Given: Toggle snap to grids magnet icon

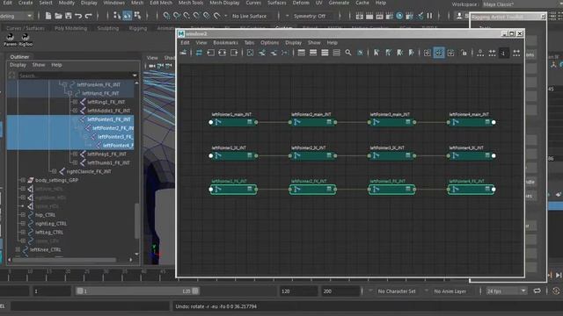Looking at the screenshot, I should (x=166, y=16).
